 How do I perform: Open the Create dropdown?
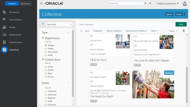click(180, 14)
